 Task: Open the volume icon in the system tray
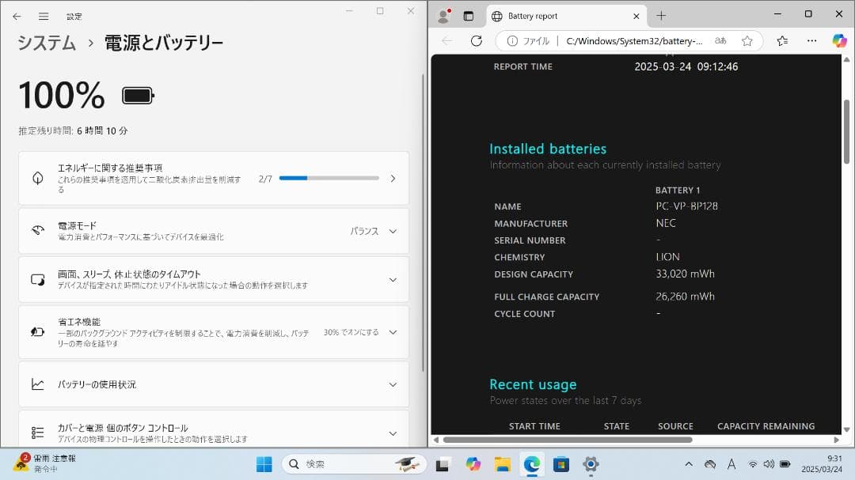[769, 464]
